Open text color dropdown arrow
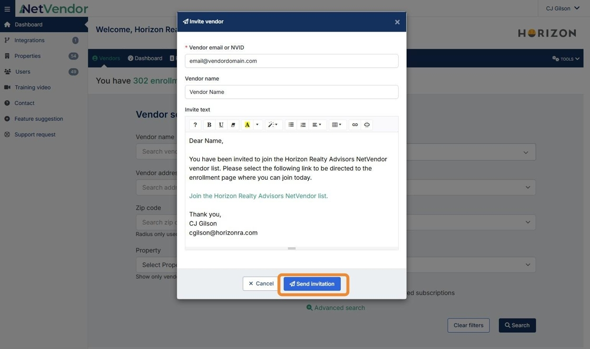Viewport: 590px width, 349px height. pyautogui.click(x=258, y=124)
